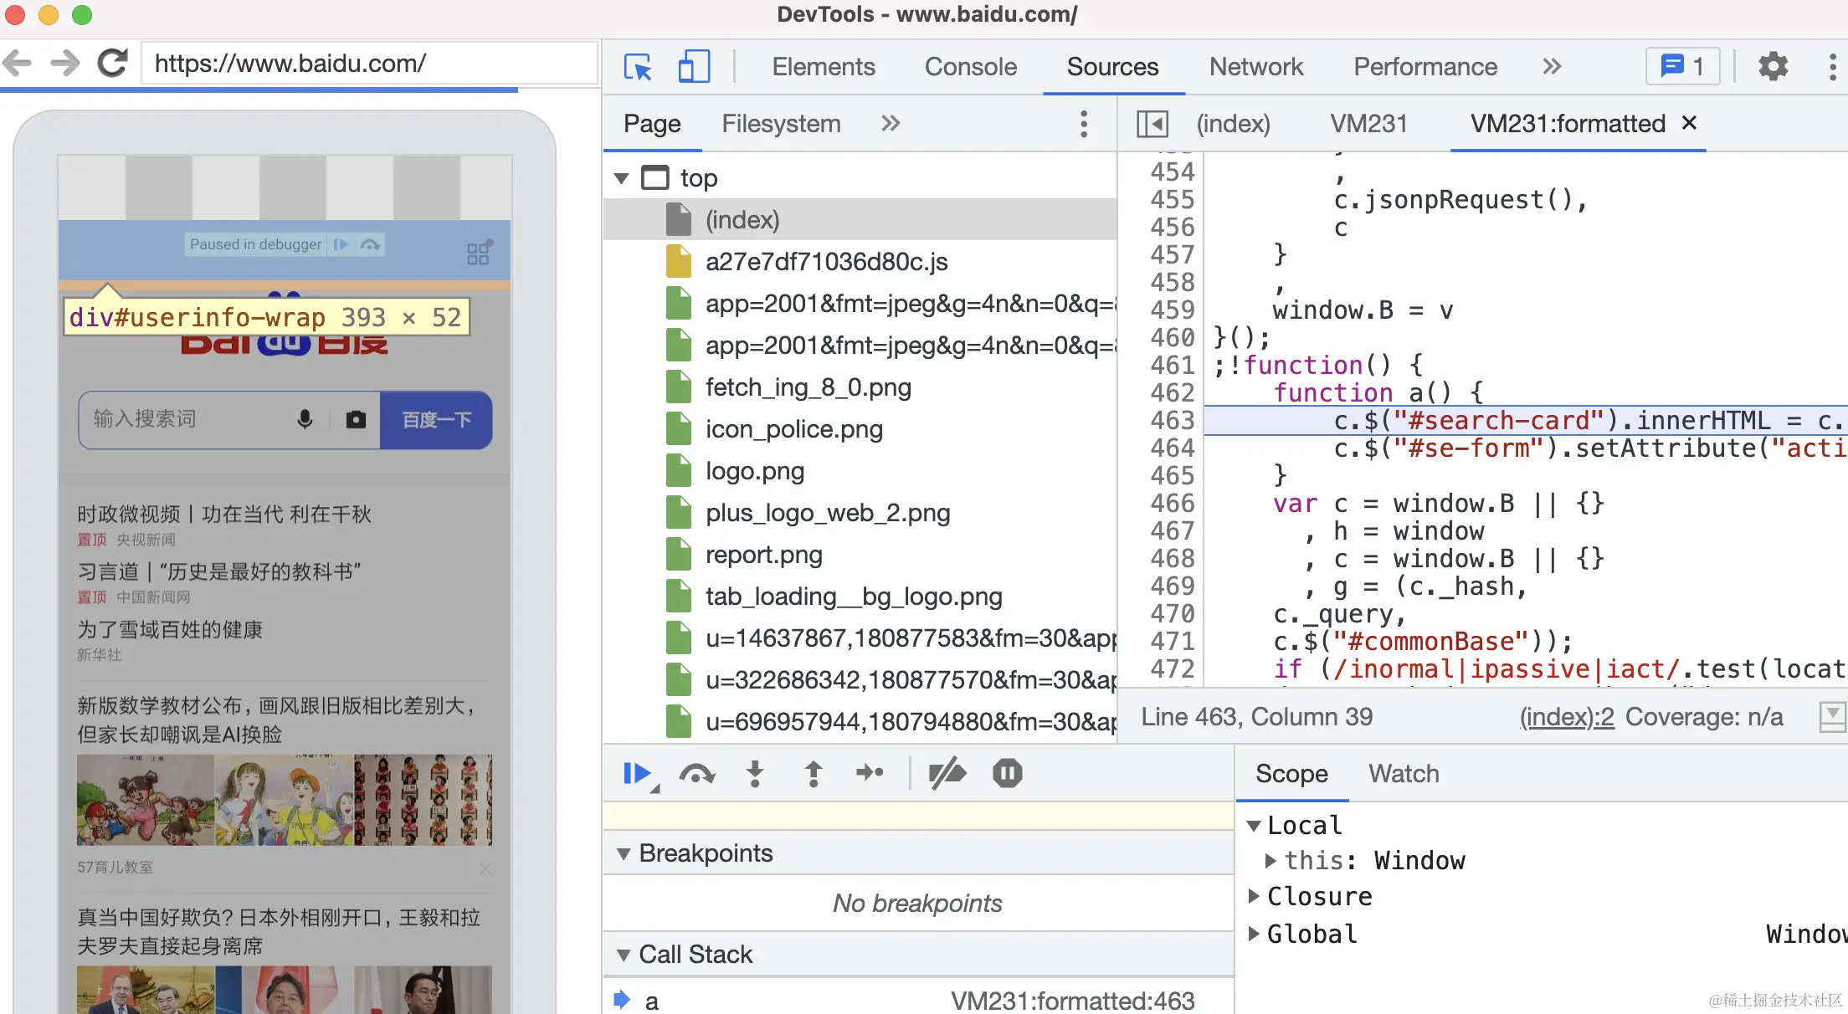Hide the navigator sidebar panel icon
The image size is (1848, 1014).
(1152, 124)
